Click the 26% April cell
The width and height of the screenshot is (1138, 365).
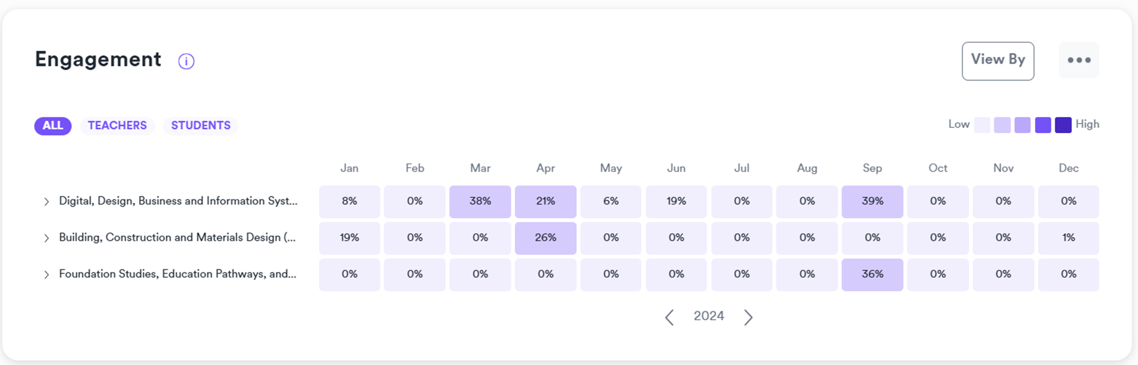pos(545,238)
